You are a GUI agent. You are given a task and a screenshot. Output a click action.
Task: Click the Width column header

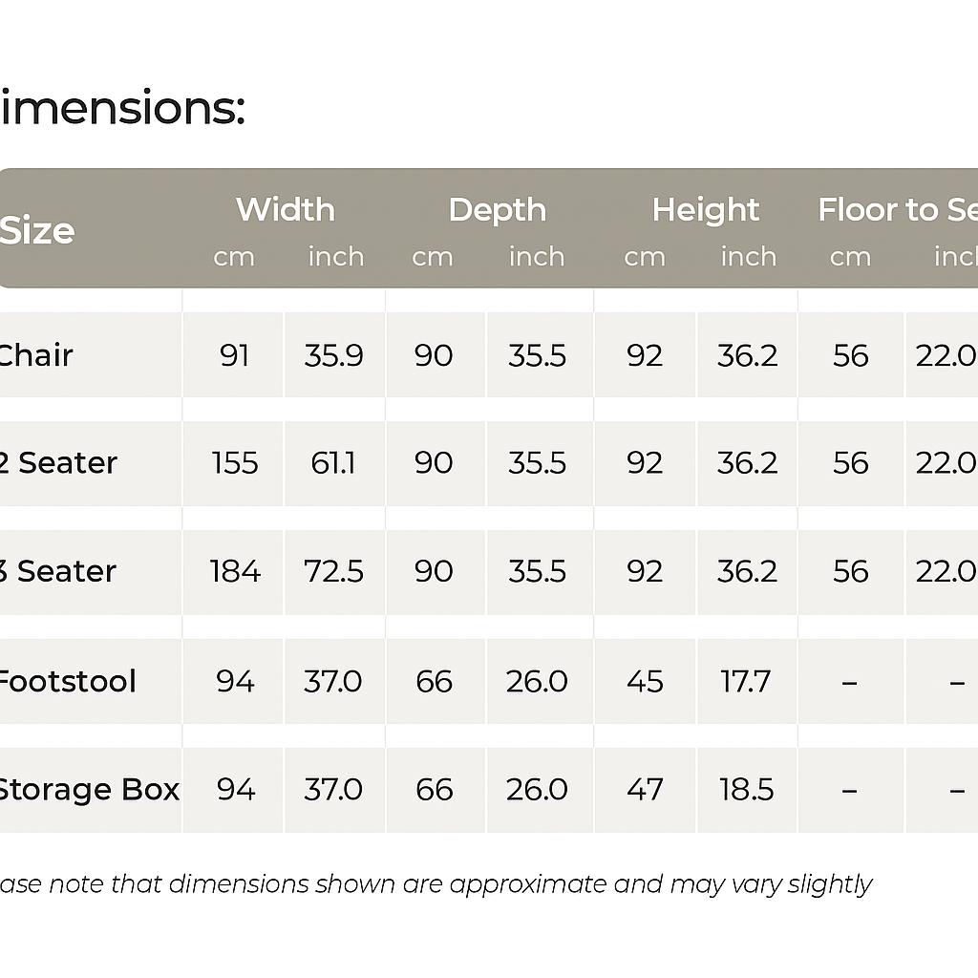[x=285, y=210]
